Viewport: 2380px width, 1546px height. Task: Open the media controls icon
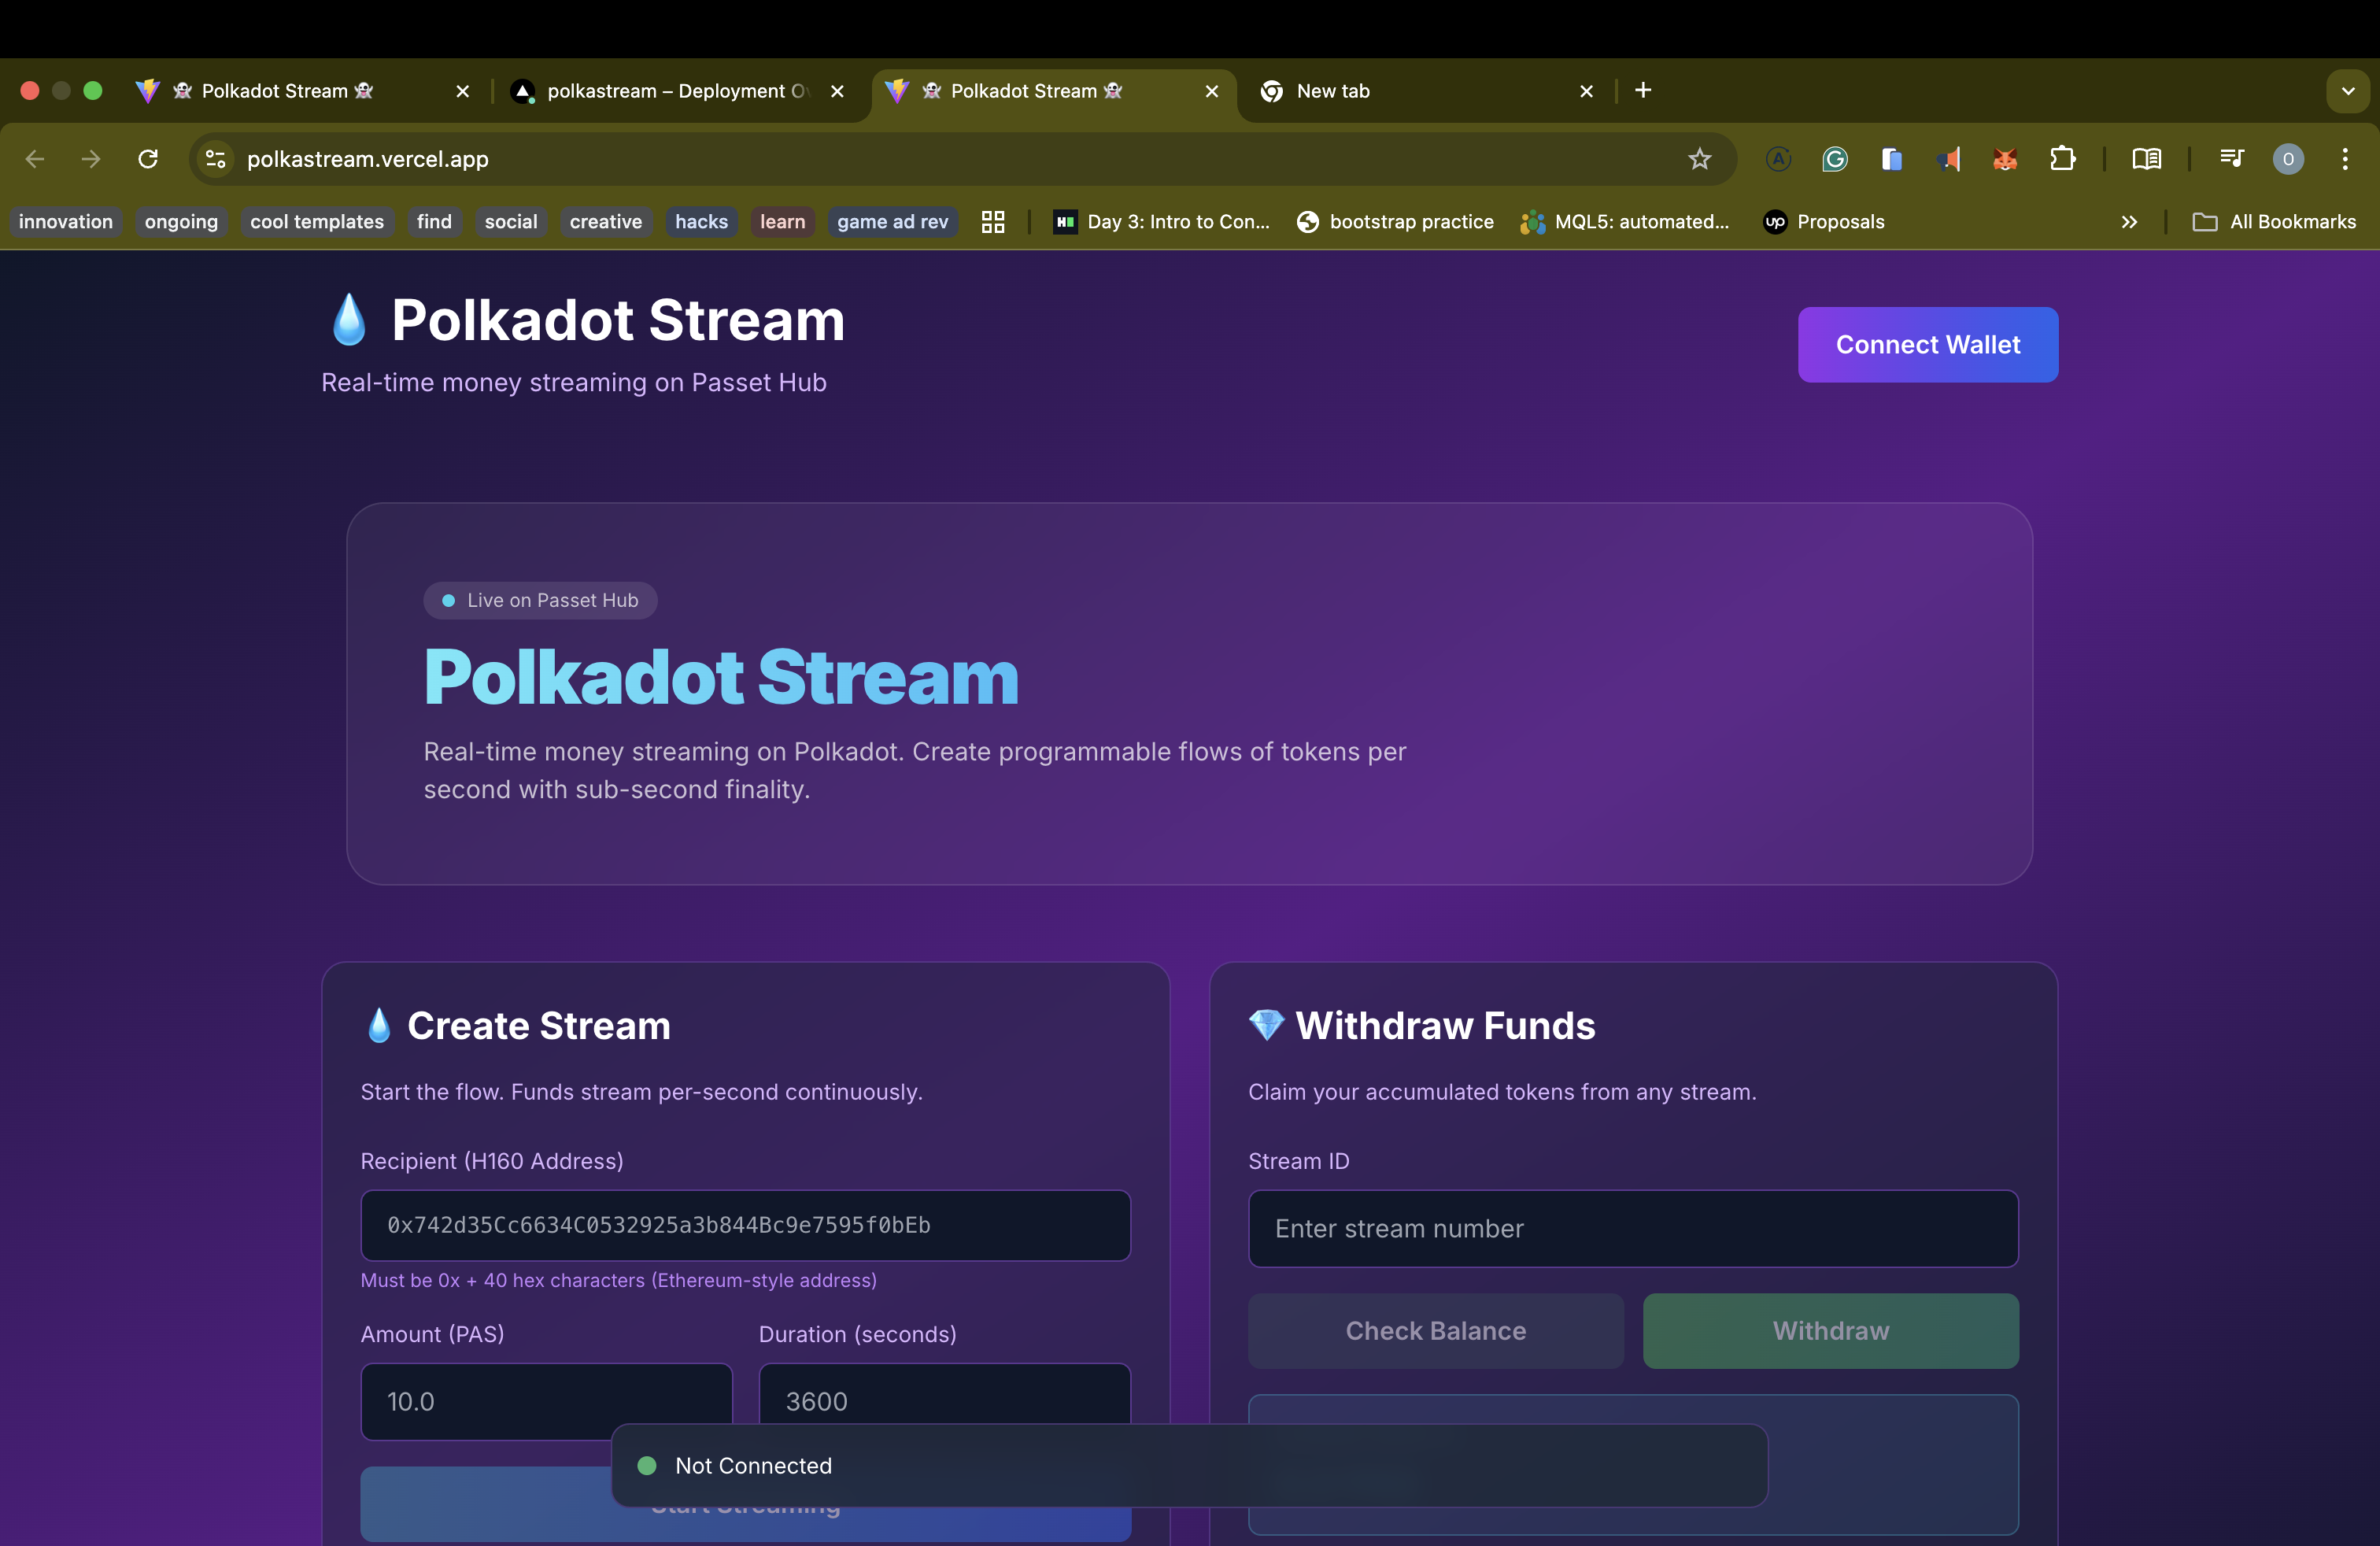tap(2231, 159)
